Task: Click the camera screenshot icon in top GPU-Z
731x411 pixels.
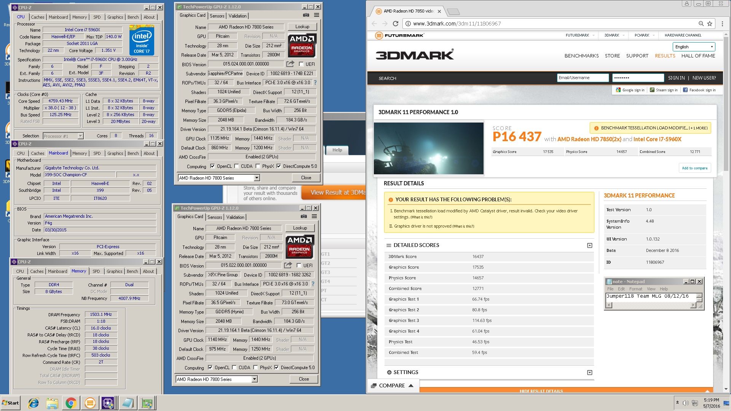Action: (306, 15)
